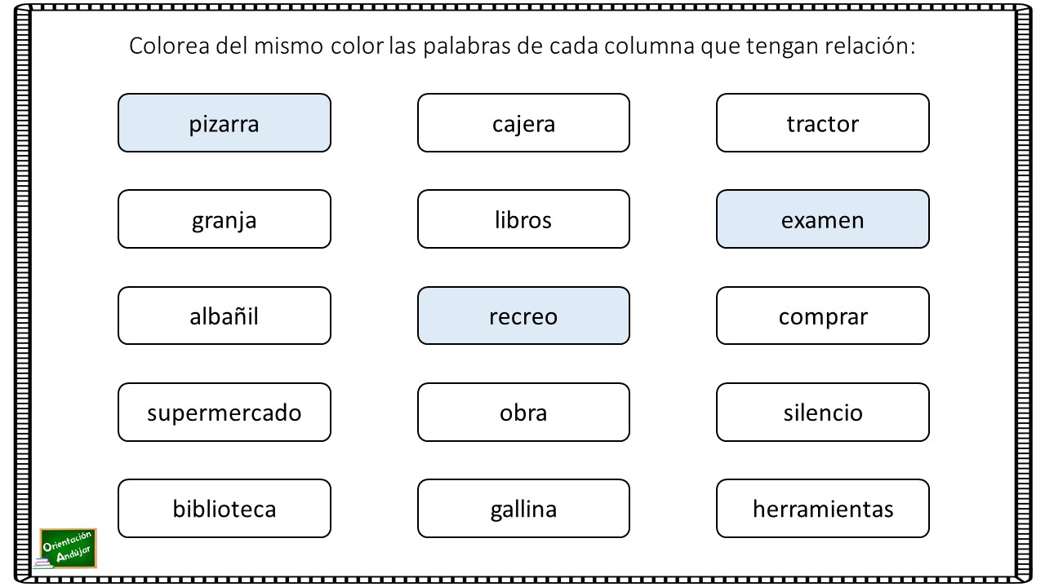Click the tractor word box
Screen dimensions: 1045x587
click(x=823, y=123)
